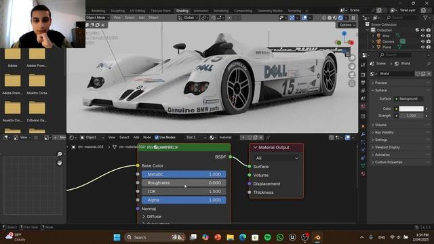
Task: Click the Scene breadcrumb in properties
Action: pyautogui.click(x=380, y=64)
